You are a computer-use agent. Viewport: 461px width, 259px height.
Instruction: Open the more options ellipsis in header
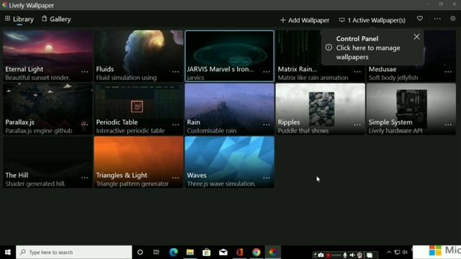437,19
